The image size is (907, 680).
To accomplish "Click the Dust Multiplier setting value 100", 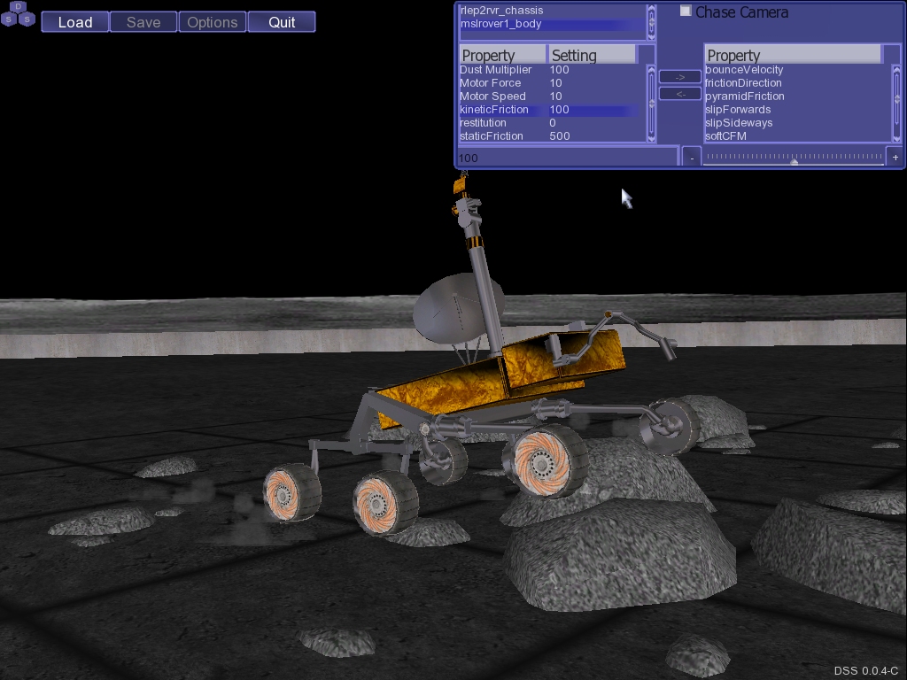I will tap(560, 69).
